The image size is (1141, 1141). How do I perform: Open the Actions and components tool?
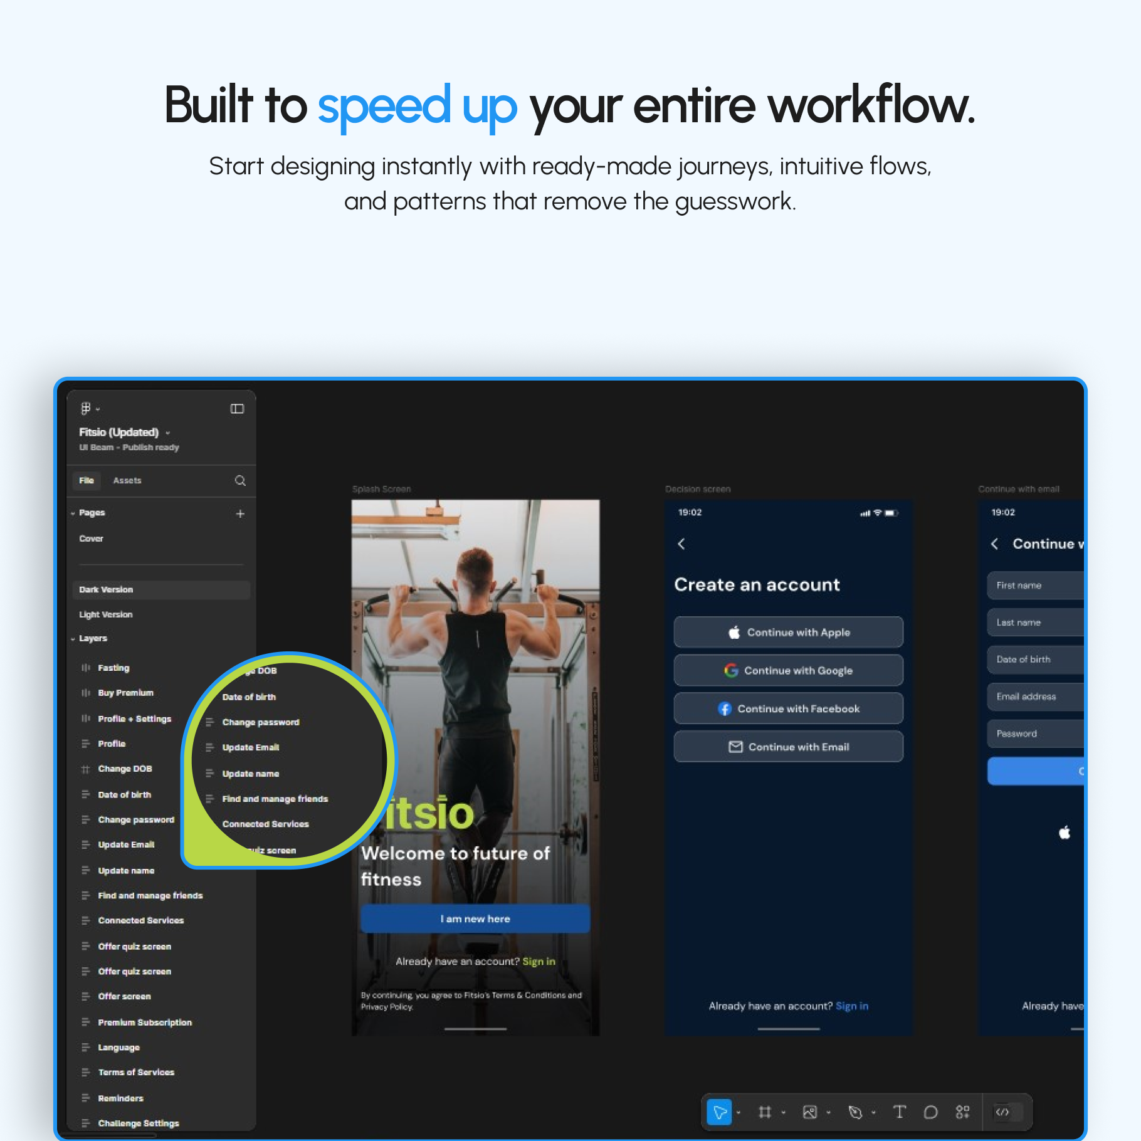click(x=962, y=1112)
